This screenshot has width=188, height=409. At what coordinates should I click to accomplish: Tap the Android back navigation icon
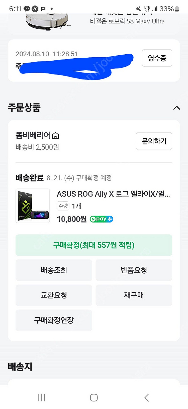pos(147,397)
